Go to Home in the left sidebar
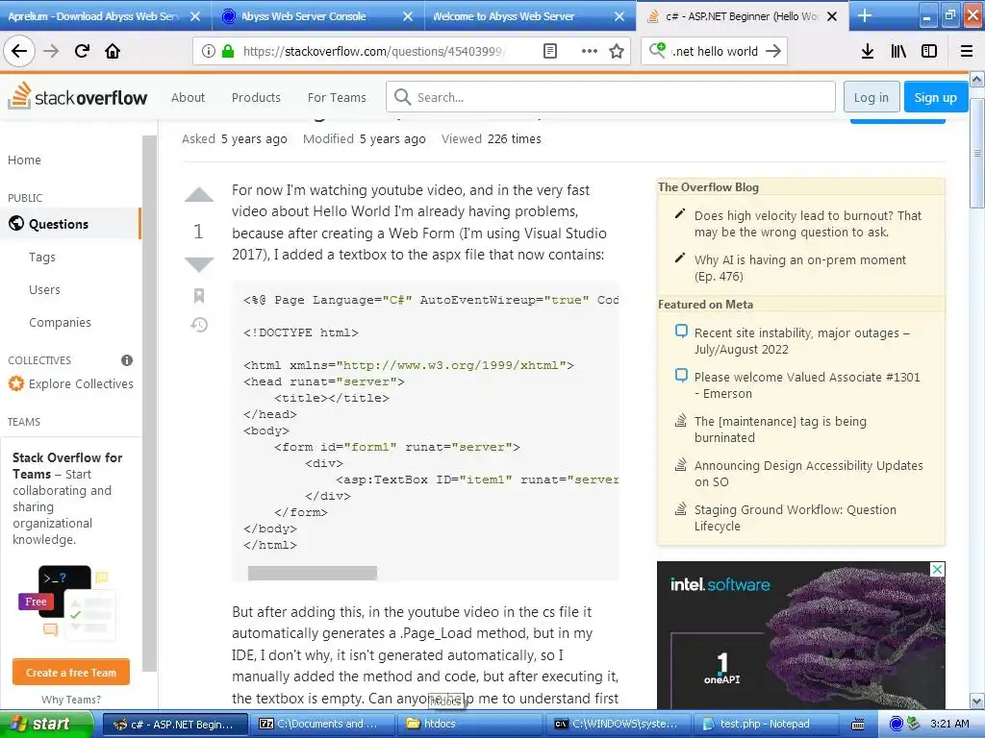The image size is (985, 738). pos(24,160)
